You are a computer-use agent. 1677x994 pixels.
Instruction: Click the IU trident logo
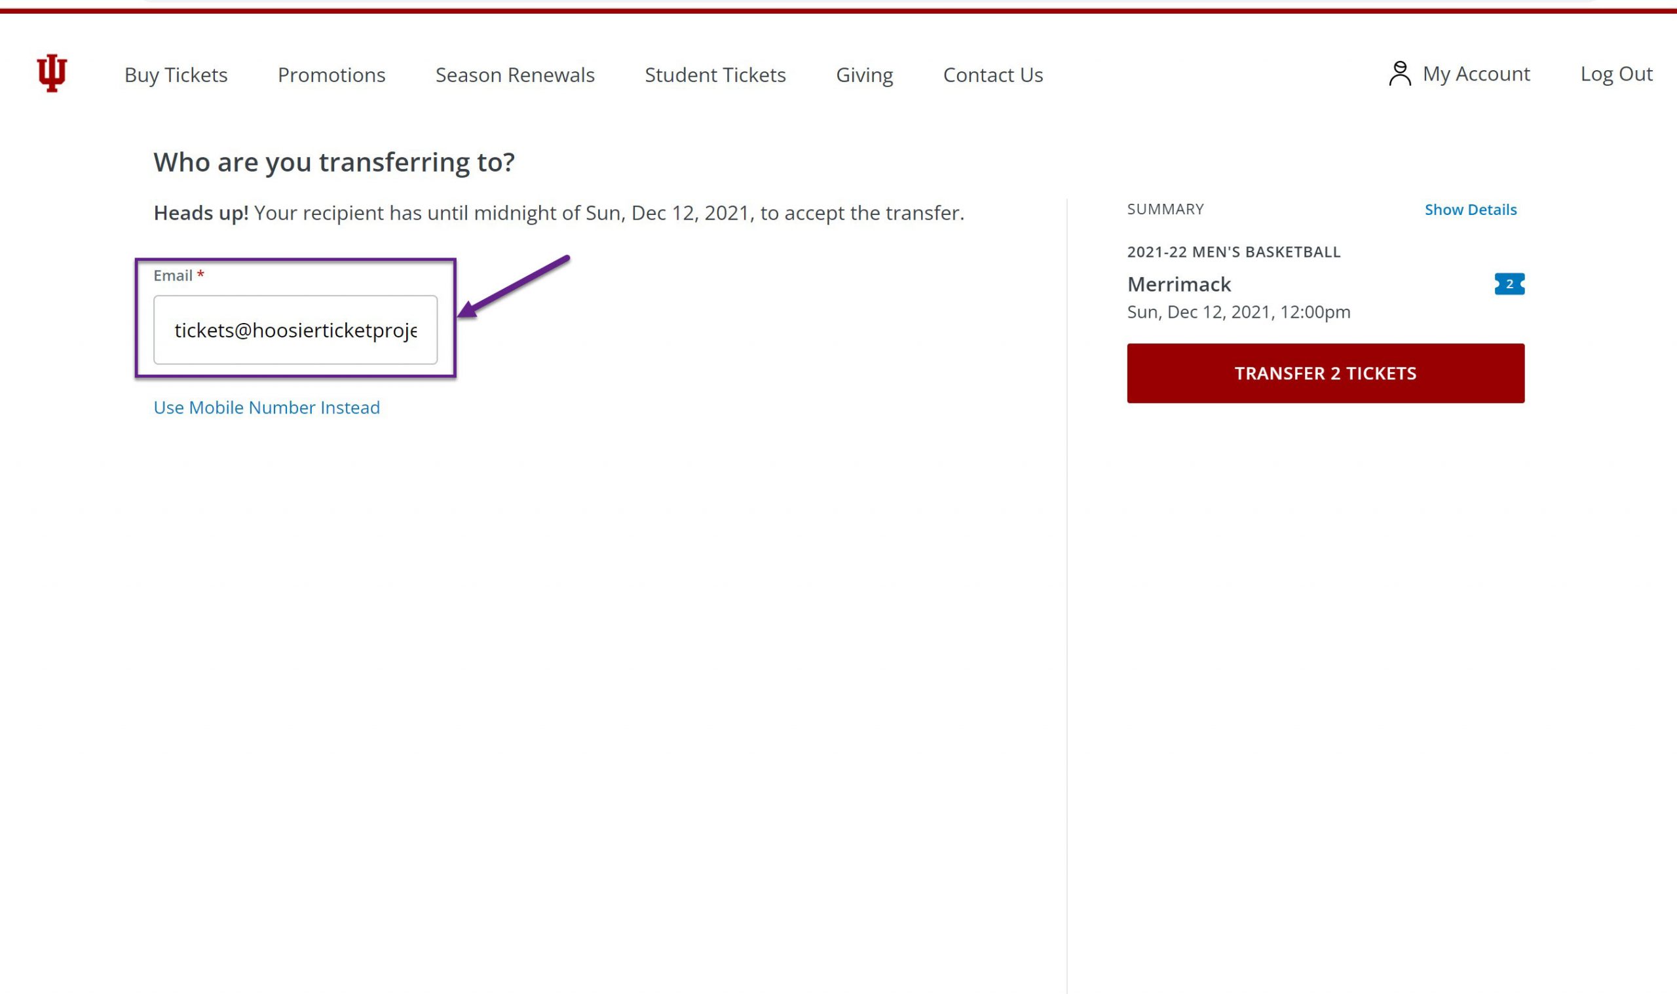coord(52,73)
